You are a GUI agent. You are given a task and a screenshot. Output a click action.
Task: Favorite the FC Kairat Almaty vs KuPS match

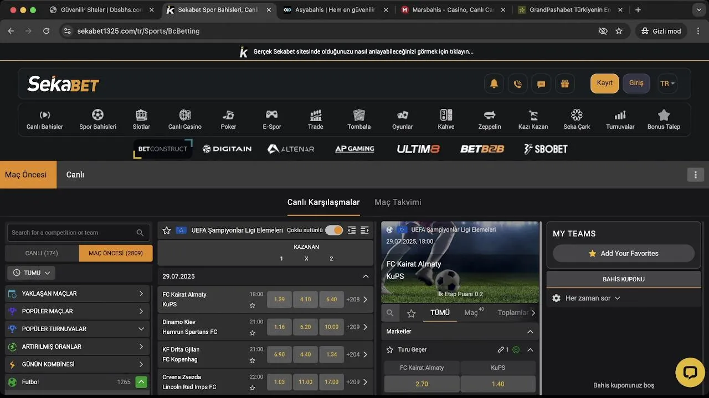tap(253, 305)
